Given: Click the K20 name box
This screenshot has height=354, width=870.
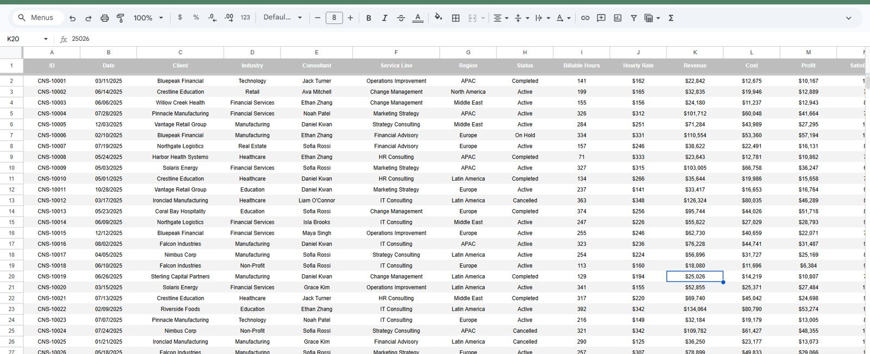Looking at the screenshot, I should (22, 39).
